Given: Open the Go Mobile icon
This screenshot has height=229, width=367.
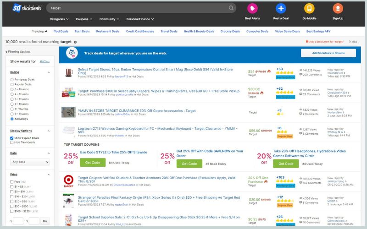Looking at the screenshot, I should (x=309, y=8).
